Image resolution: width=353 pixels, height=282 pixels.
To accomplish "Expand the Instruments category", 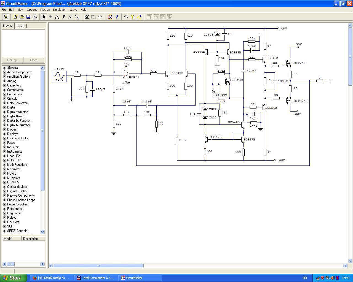I will (x=4, y=151).
